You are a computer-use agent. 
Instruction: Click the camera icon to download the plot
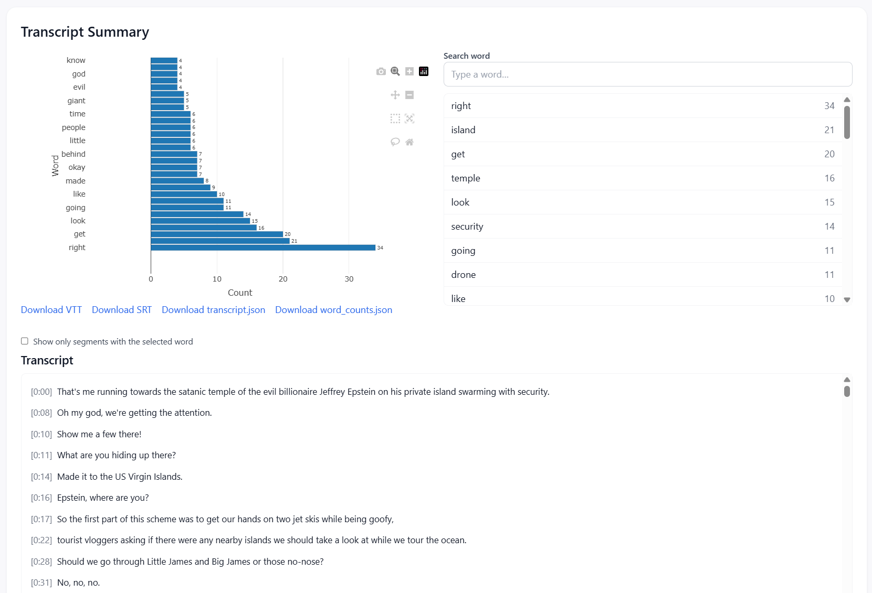point(381,71)
